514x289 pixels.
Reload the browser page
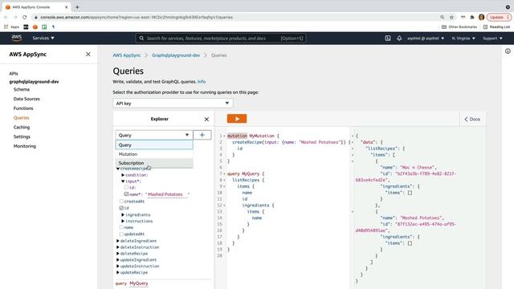(25, 17)
